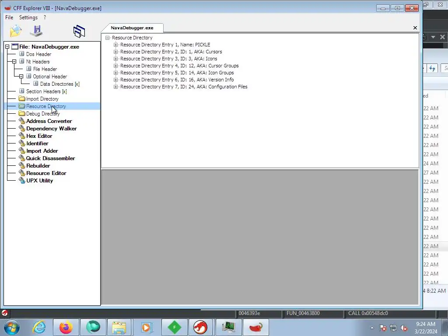
Task: Click the Hex Editor gear icon
Action: 22,136
